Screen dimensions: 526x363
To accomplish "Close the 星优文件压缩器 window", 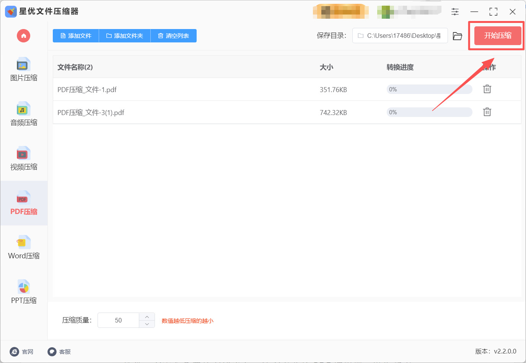I will tap(513, 11).
